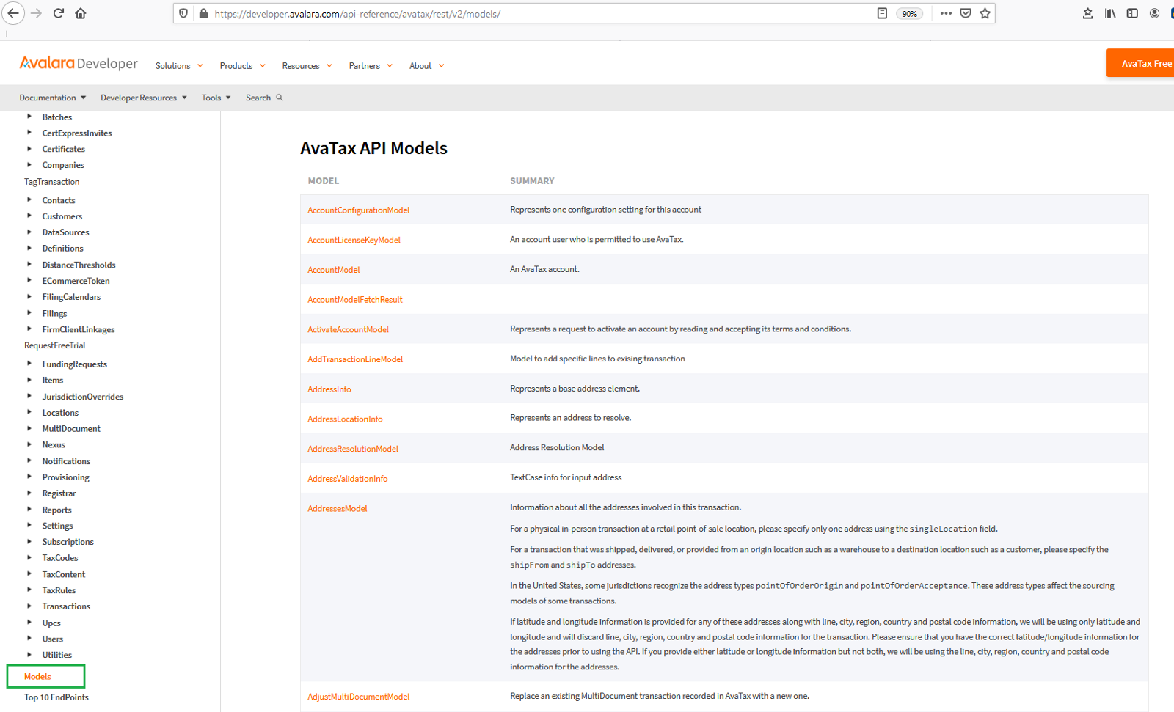Click the URL address bar field

click(x=536, y=14)
